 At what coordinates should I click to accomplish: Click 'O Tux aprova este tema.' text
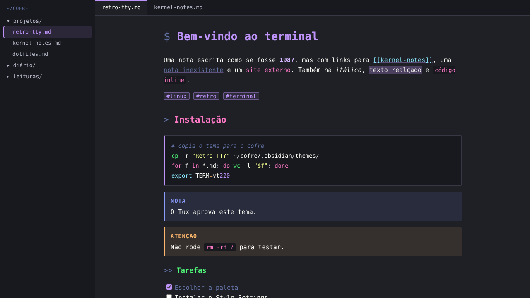(214, 212)
